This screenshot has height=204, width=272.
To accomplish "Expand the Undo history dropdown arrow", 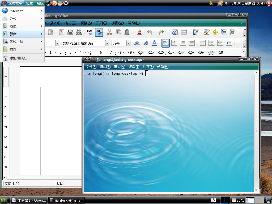I will click(155, 32).
